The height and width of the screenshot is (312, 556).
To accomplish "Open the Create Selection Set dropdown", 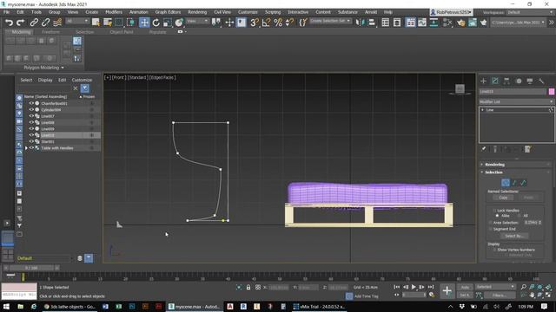I will tap(330, 21).
